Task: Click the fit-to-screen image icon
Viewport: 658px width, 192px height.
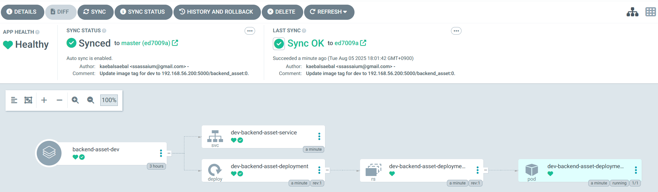Action: pos(28,100)
